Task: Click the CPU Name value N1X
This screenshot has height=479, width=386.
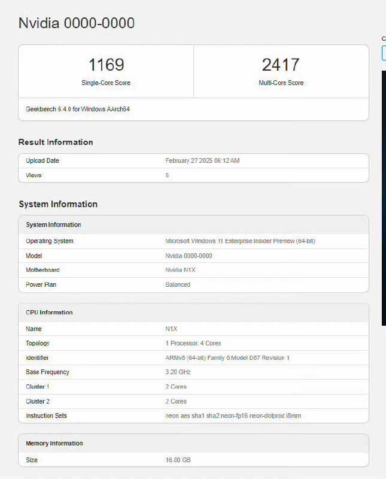Action: coord(171,329)
